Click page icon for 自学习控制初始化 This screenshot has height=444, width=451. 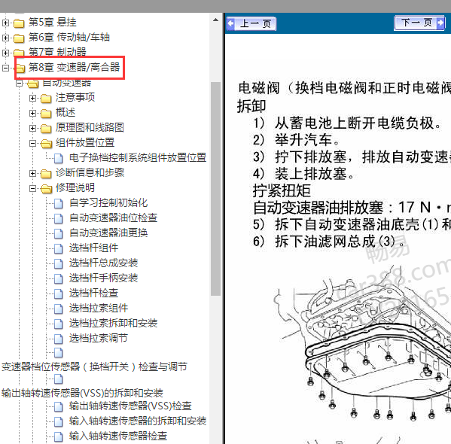click(x=59, y=203)
